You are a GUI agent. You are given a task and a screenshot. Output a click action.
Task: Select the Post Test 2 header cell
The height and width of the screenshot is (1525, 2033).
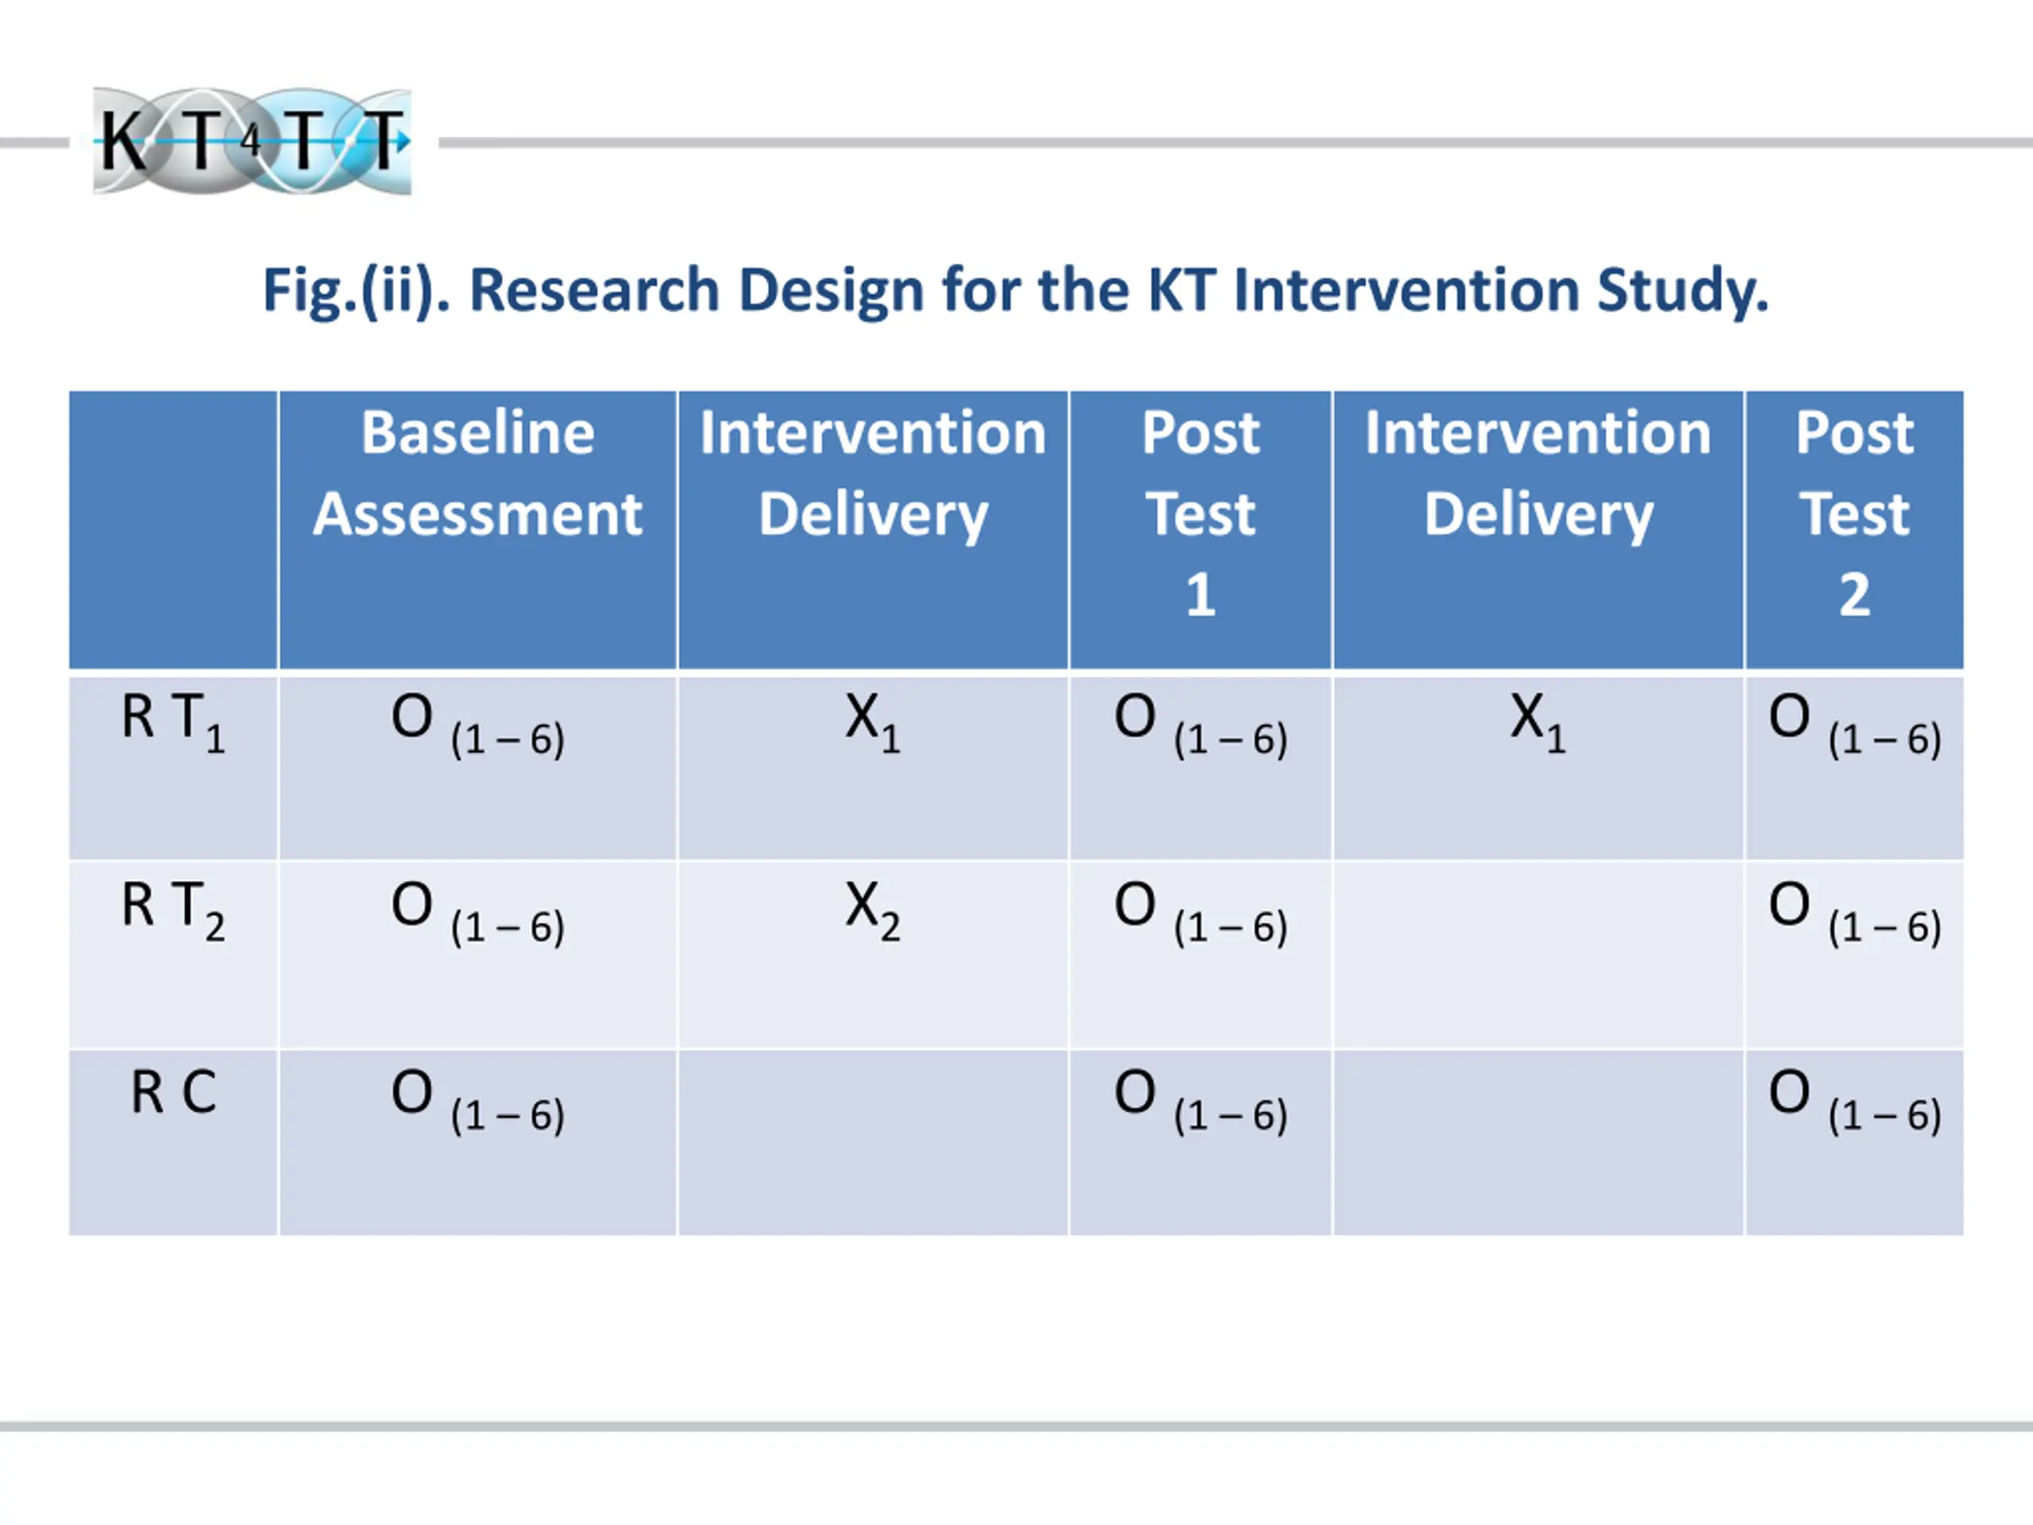(1854, 530)
